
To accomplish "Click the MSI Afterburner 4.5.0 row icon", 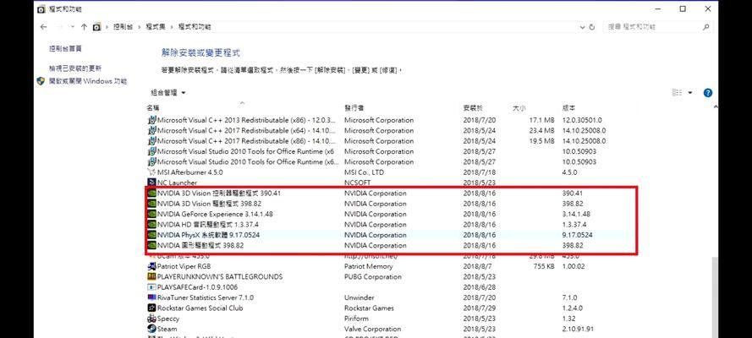I will (x=151, y=172).
